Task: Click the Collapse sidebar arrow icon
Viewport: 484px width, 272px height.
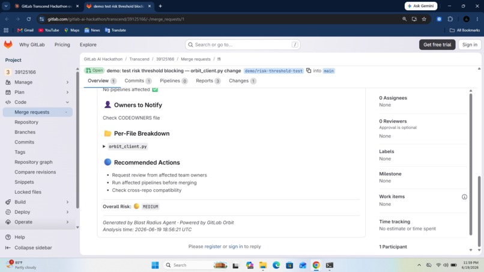Action: point(8,247)
